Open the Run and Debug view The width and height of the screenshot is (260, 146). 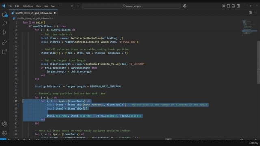coord(4,42)
